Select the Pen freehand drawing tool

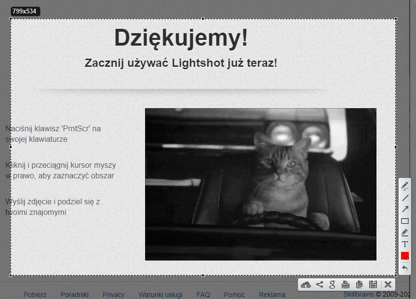pyautogui.click(x=405, y=186)
